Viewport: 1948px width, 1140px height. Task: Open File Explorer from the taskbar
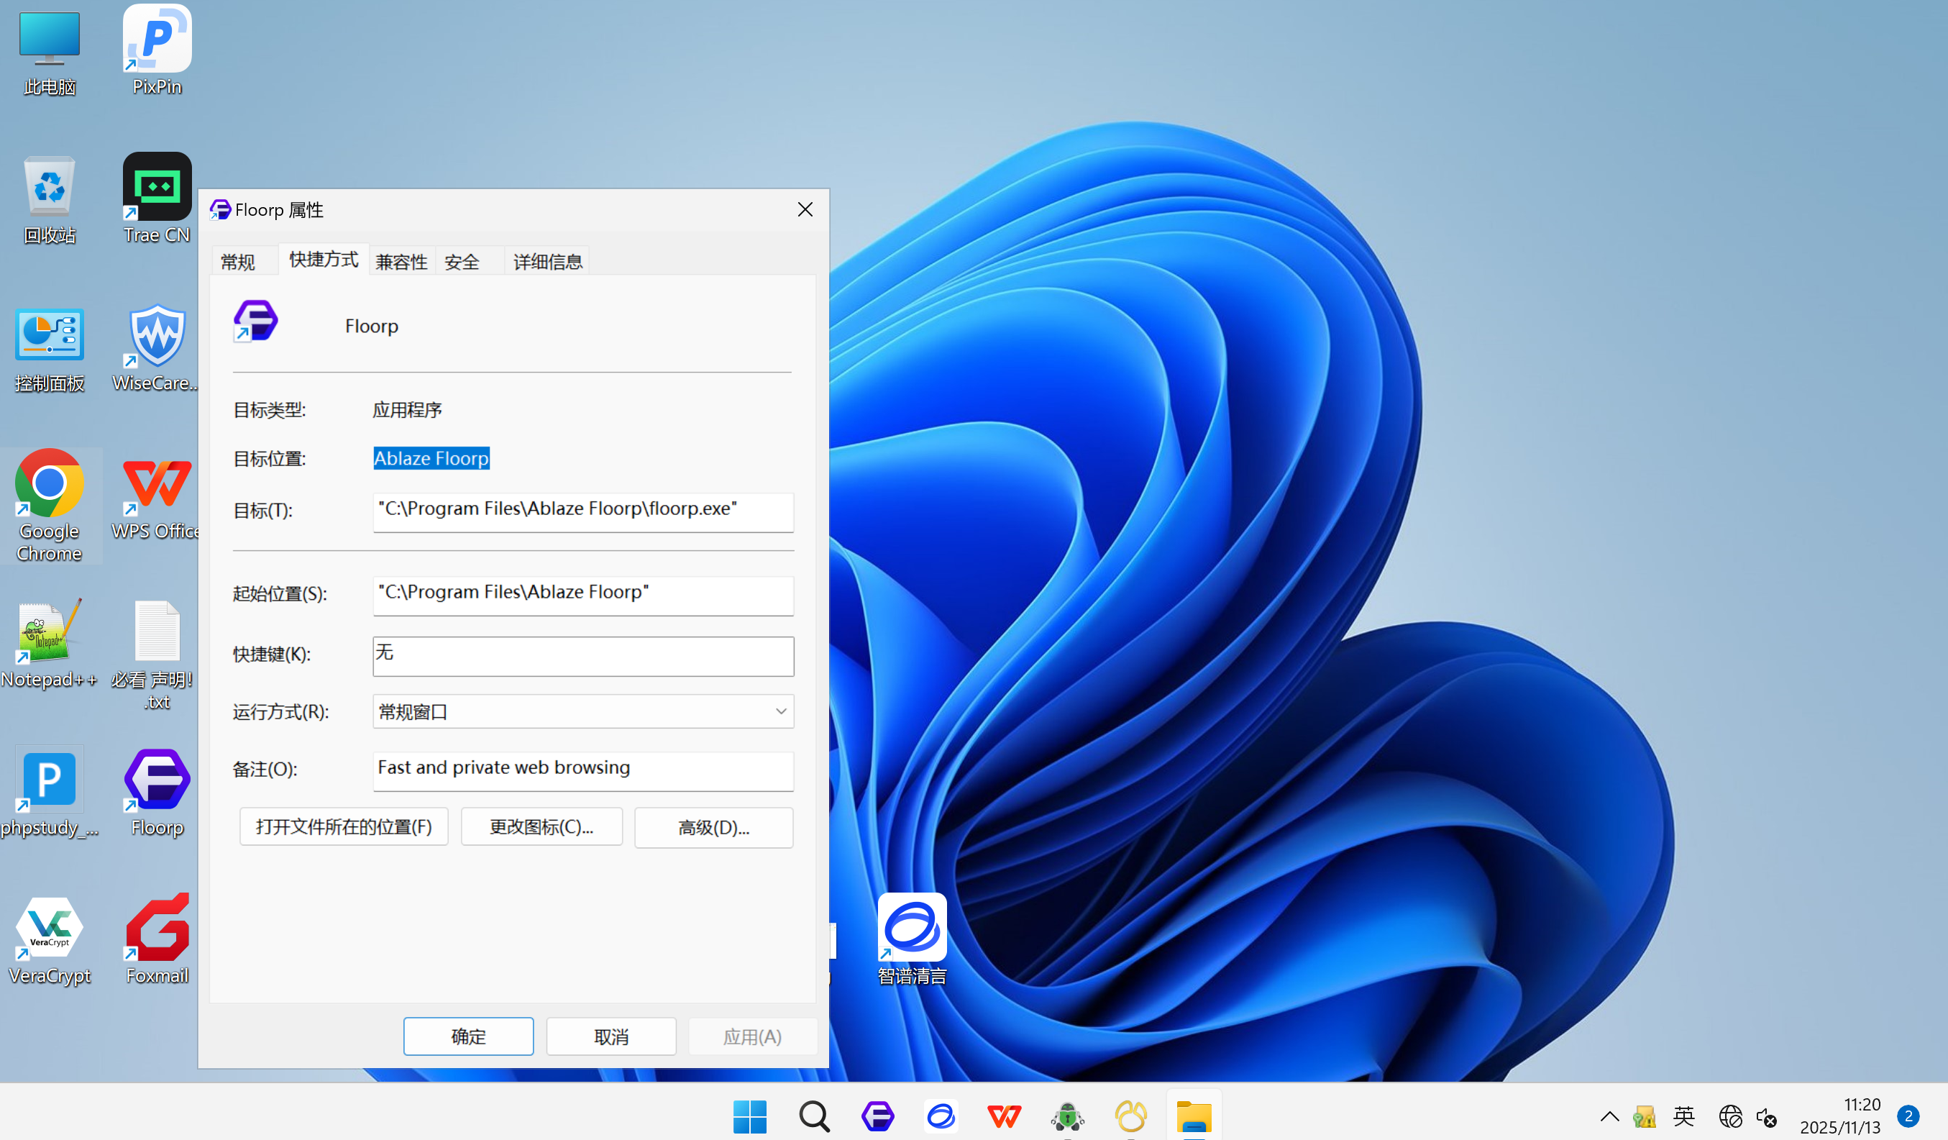(1194, 1116)
